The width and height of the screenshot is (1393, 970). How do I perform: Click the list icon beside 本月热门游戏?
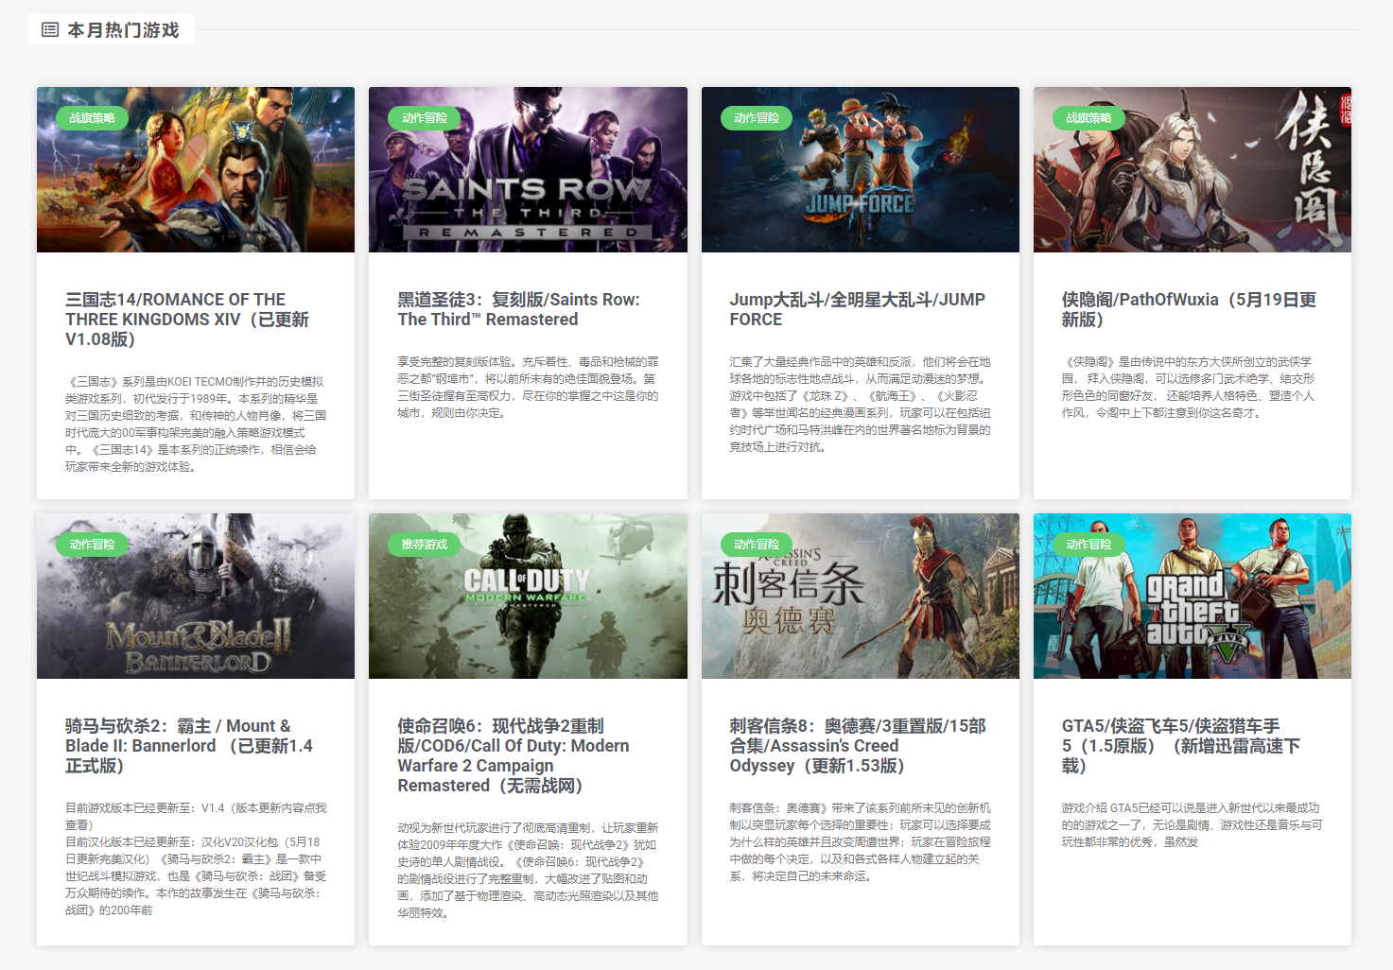(x=50, y=30)
